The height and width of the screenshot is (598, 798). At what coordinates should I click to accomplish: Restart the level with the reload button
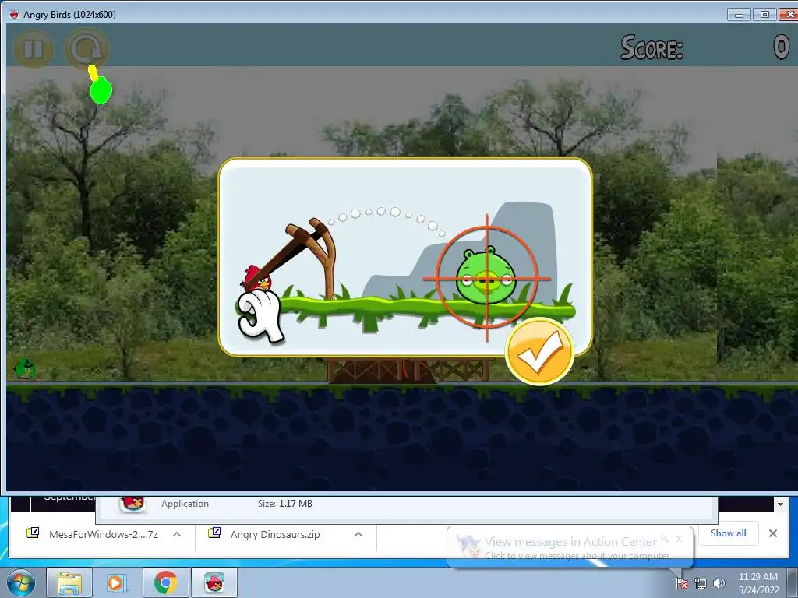click(87, 49)
